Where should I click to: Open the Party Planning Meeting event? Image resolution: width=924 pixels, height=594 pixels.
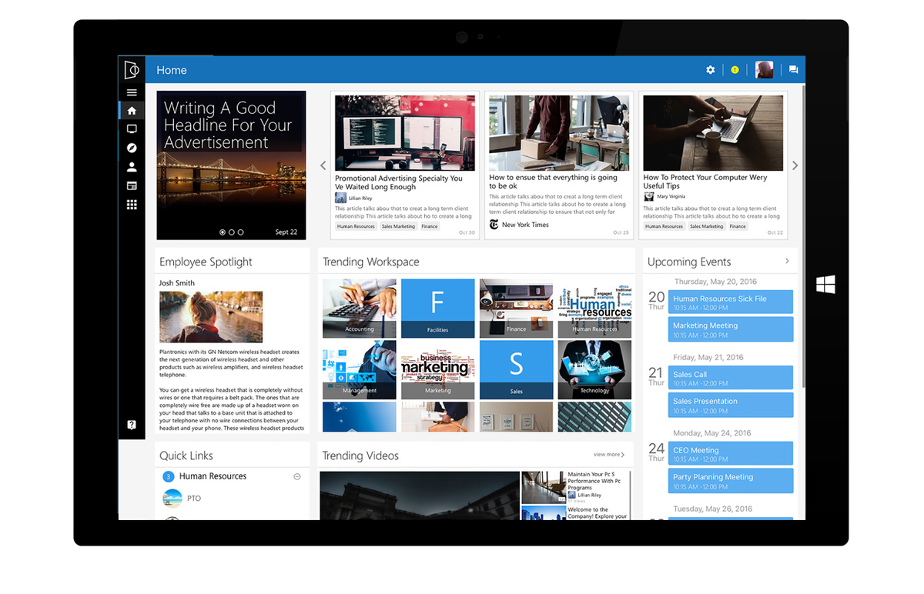(731, 480)
